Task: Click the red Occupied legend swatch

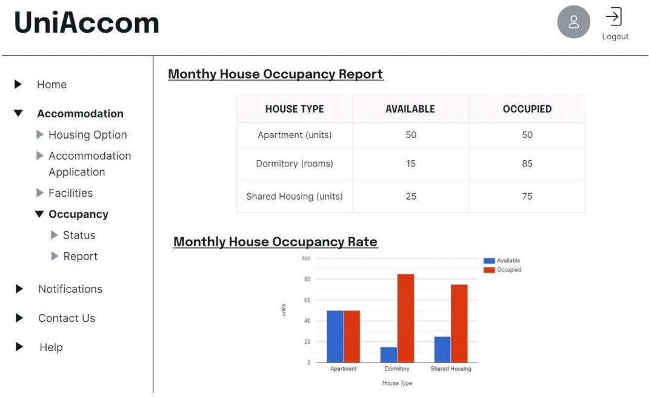Action: (x=489, y=270)
